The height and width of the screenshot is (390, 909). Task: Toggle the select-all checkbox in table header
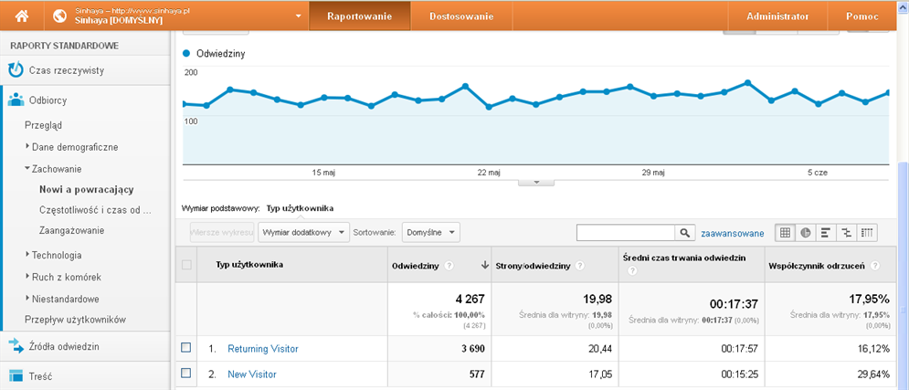pyautogui.click(x=187, y=265)
